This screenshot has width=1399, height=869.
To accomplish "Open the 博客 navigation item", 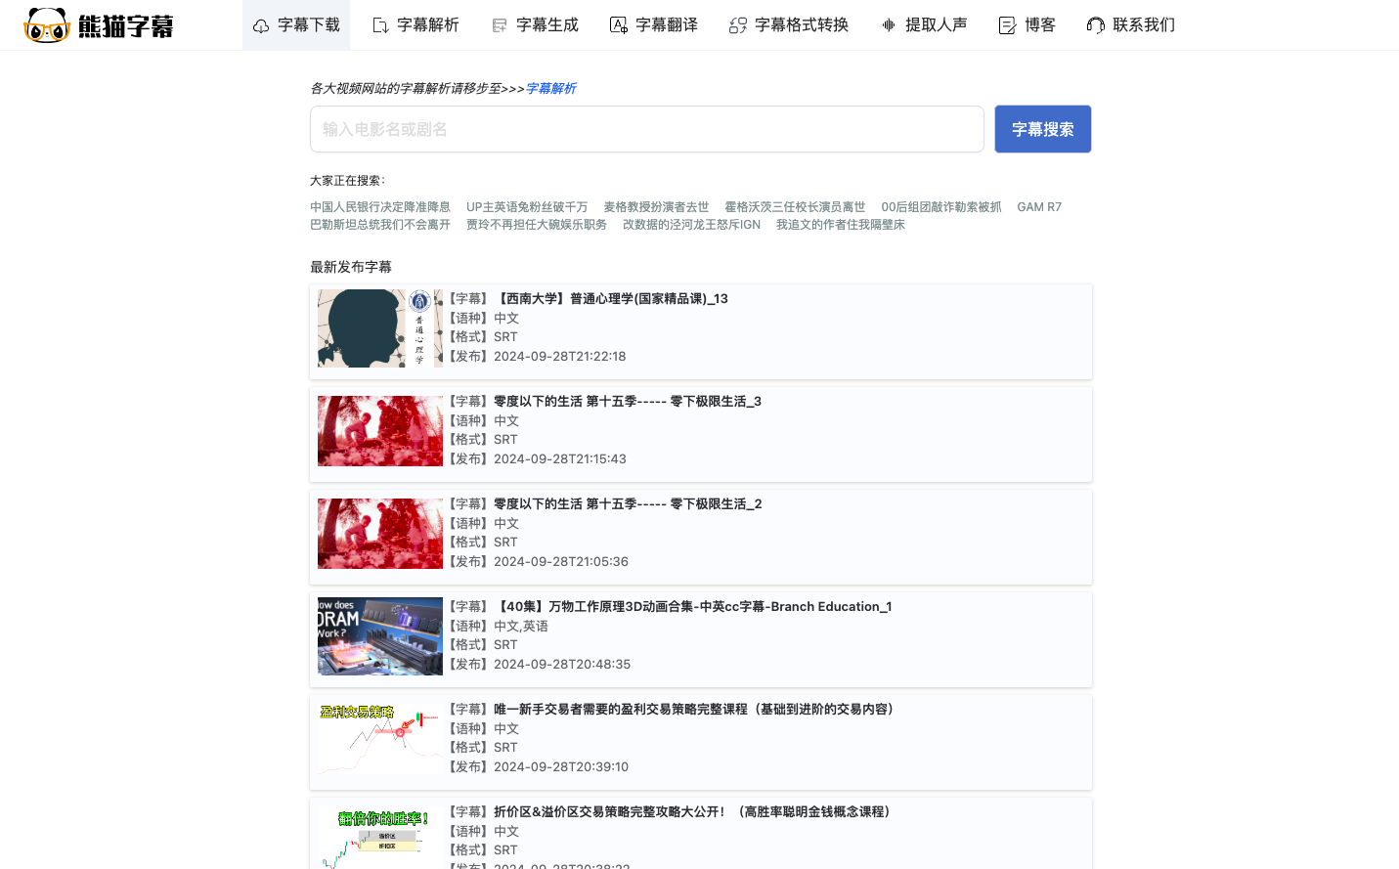I will coord(1027,25).
